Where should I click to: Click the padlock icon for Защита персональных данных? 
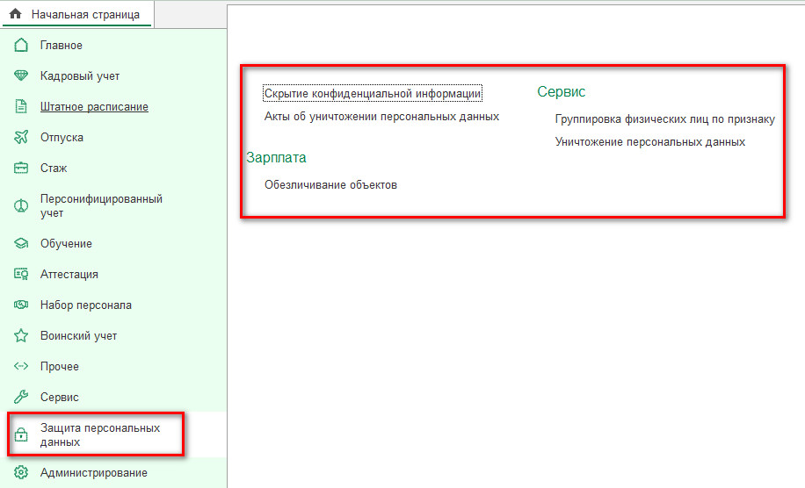[x=22, y=435]
